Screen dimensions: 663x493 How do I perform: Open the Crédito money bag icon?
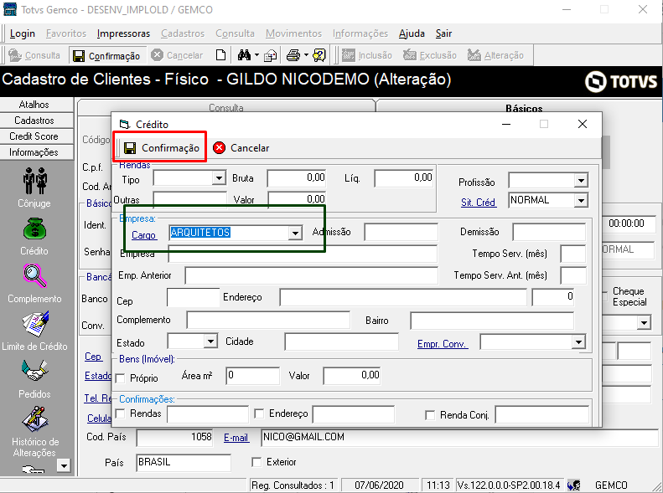point(34,229)
